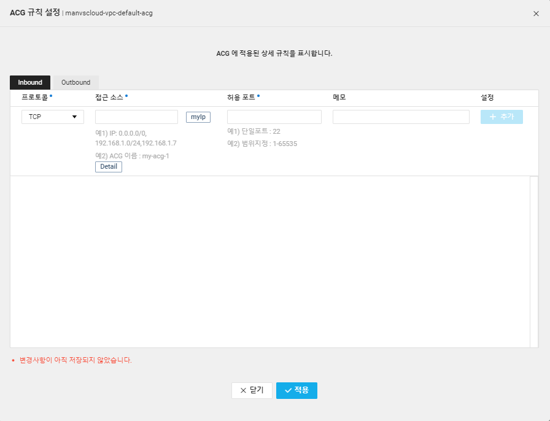Click inside the empty rules list area
This screenshot has height=421, width=550.
coord(270,261)
